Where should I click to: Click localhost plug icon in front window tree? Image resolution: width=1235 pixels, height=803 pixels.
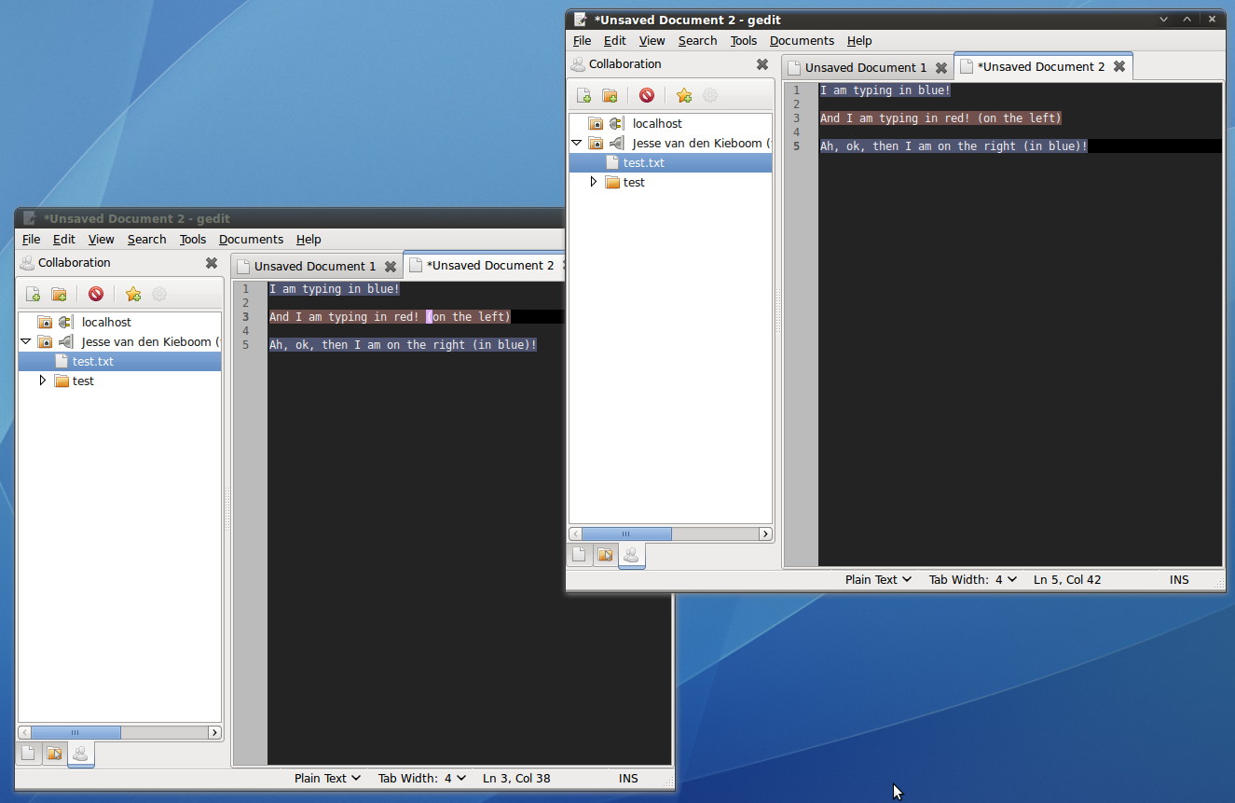click(x=615, y=123)
